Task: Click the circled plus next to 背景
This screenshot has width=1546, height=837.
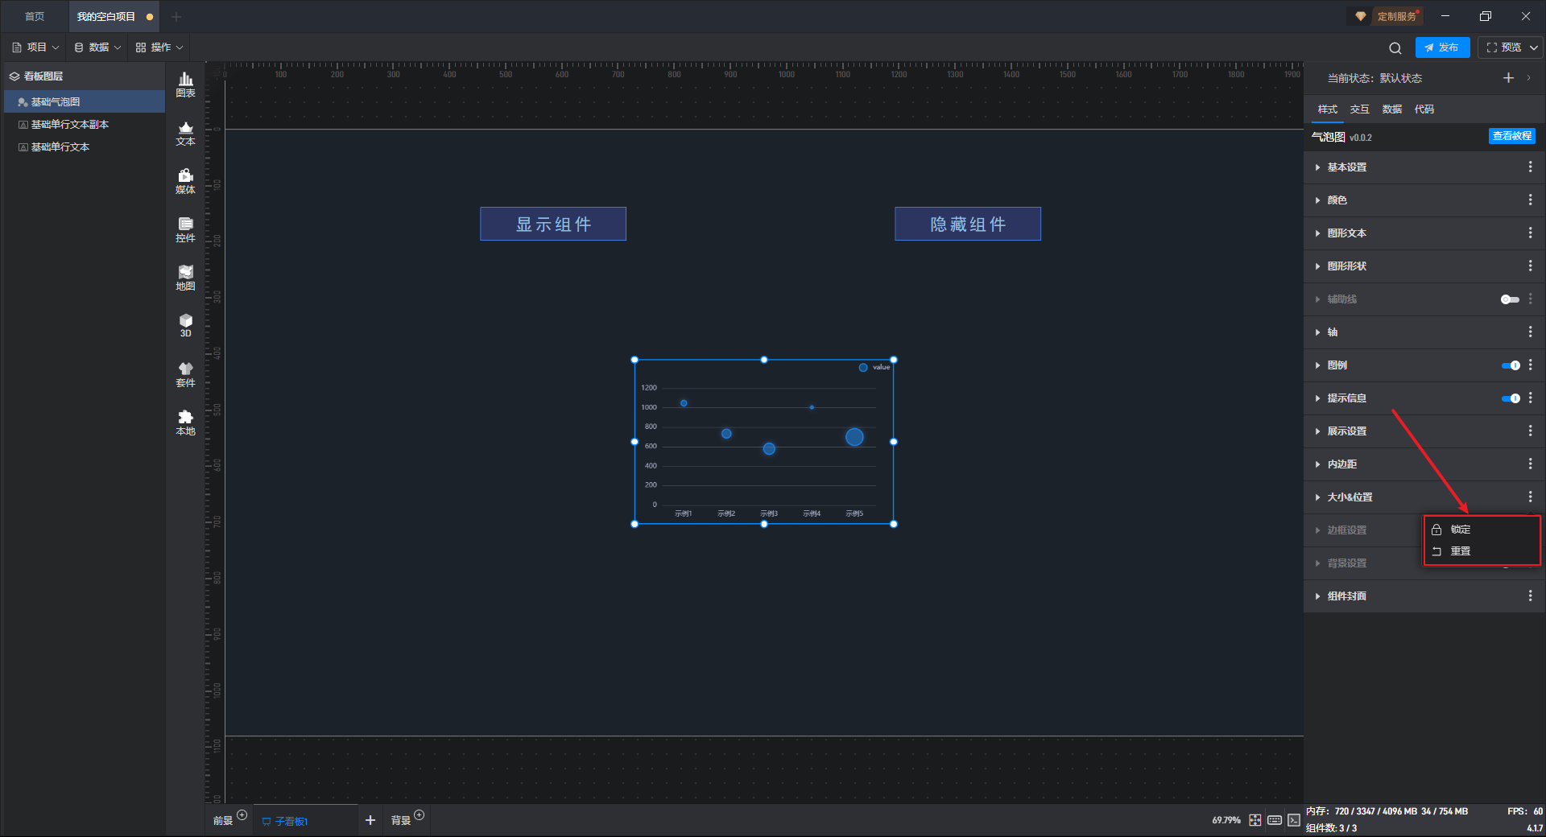Action: 419,815
